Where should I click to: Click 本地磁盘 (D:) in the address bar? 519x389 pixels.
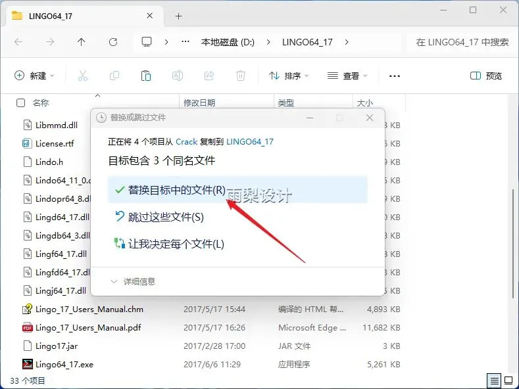228,42
